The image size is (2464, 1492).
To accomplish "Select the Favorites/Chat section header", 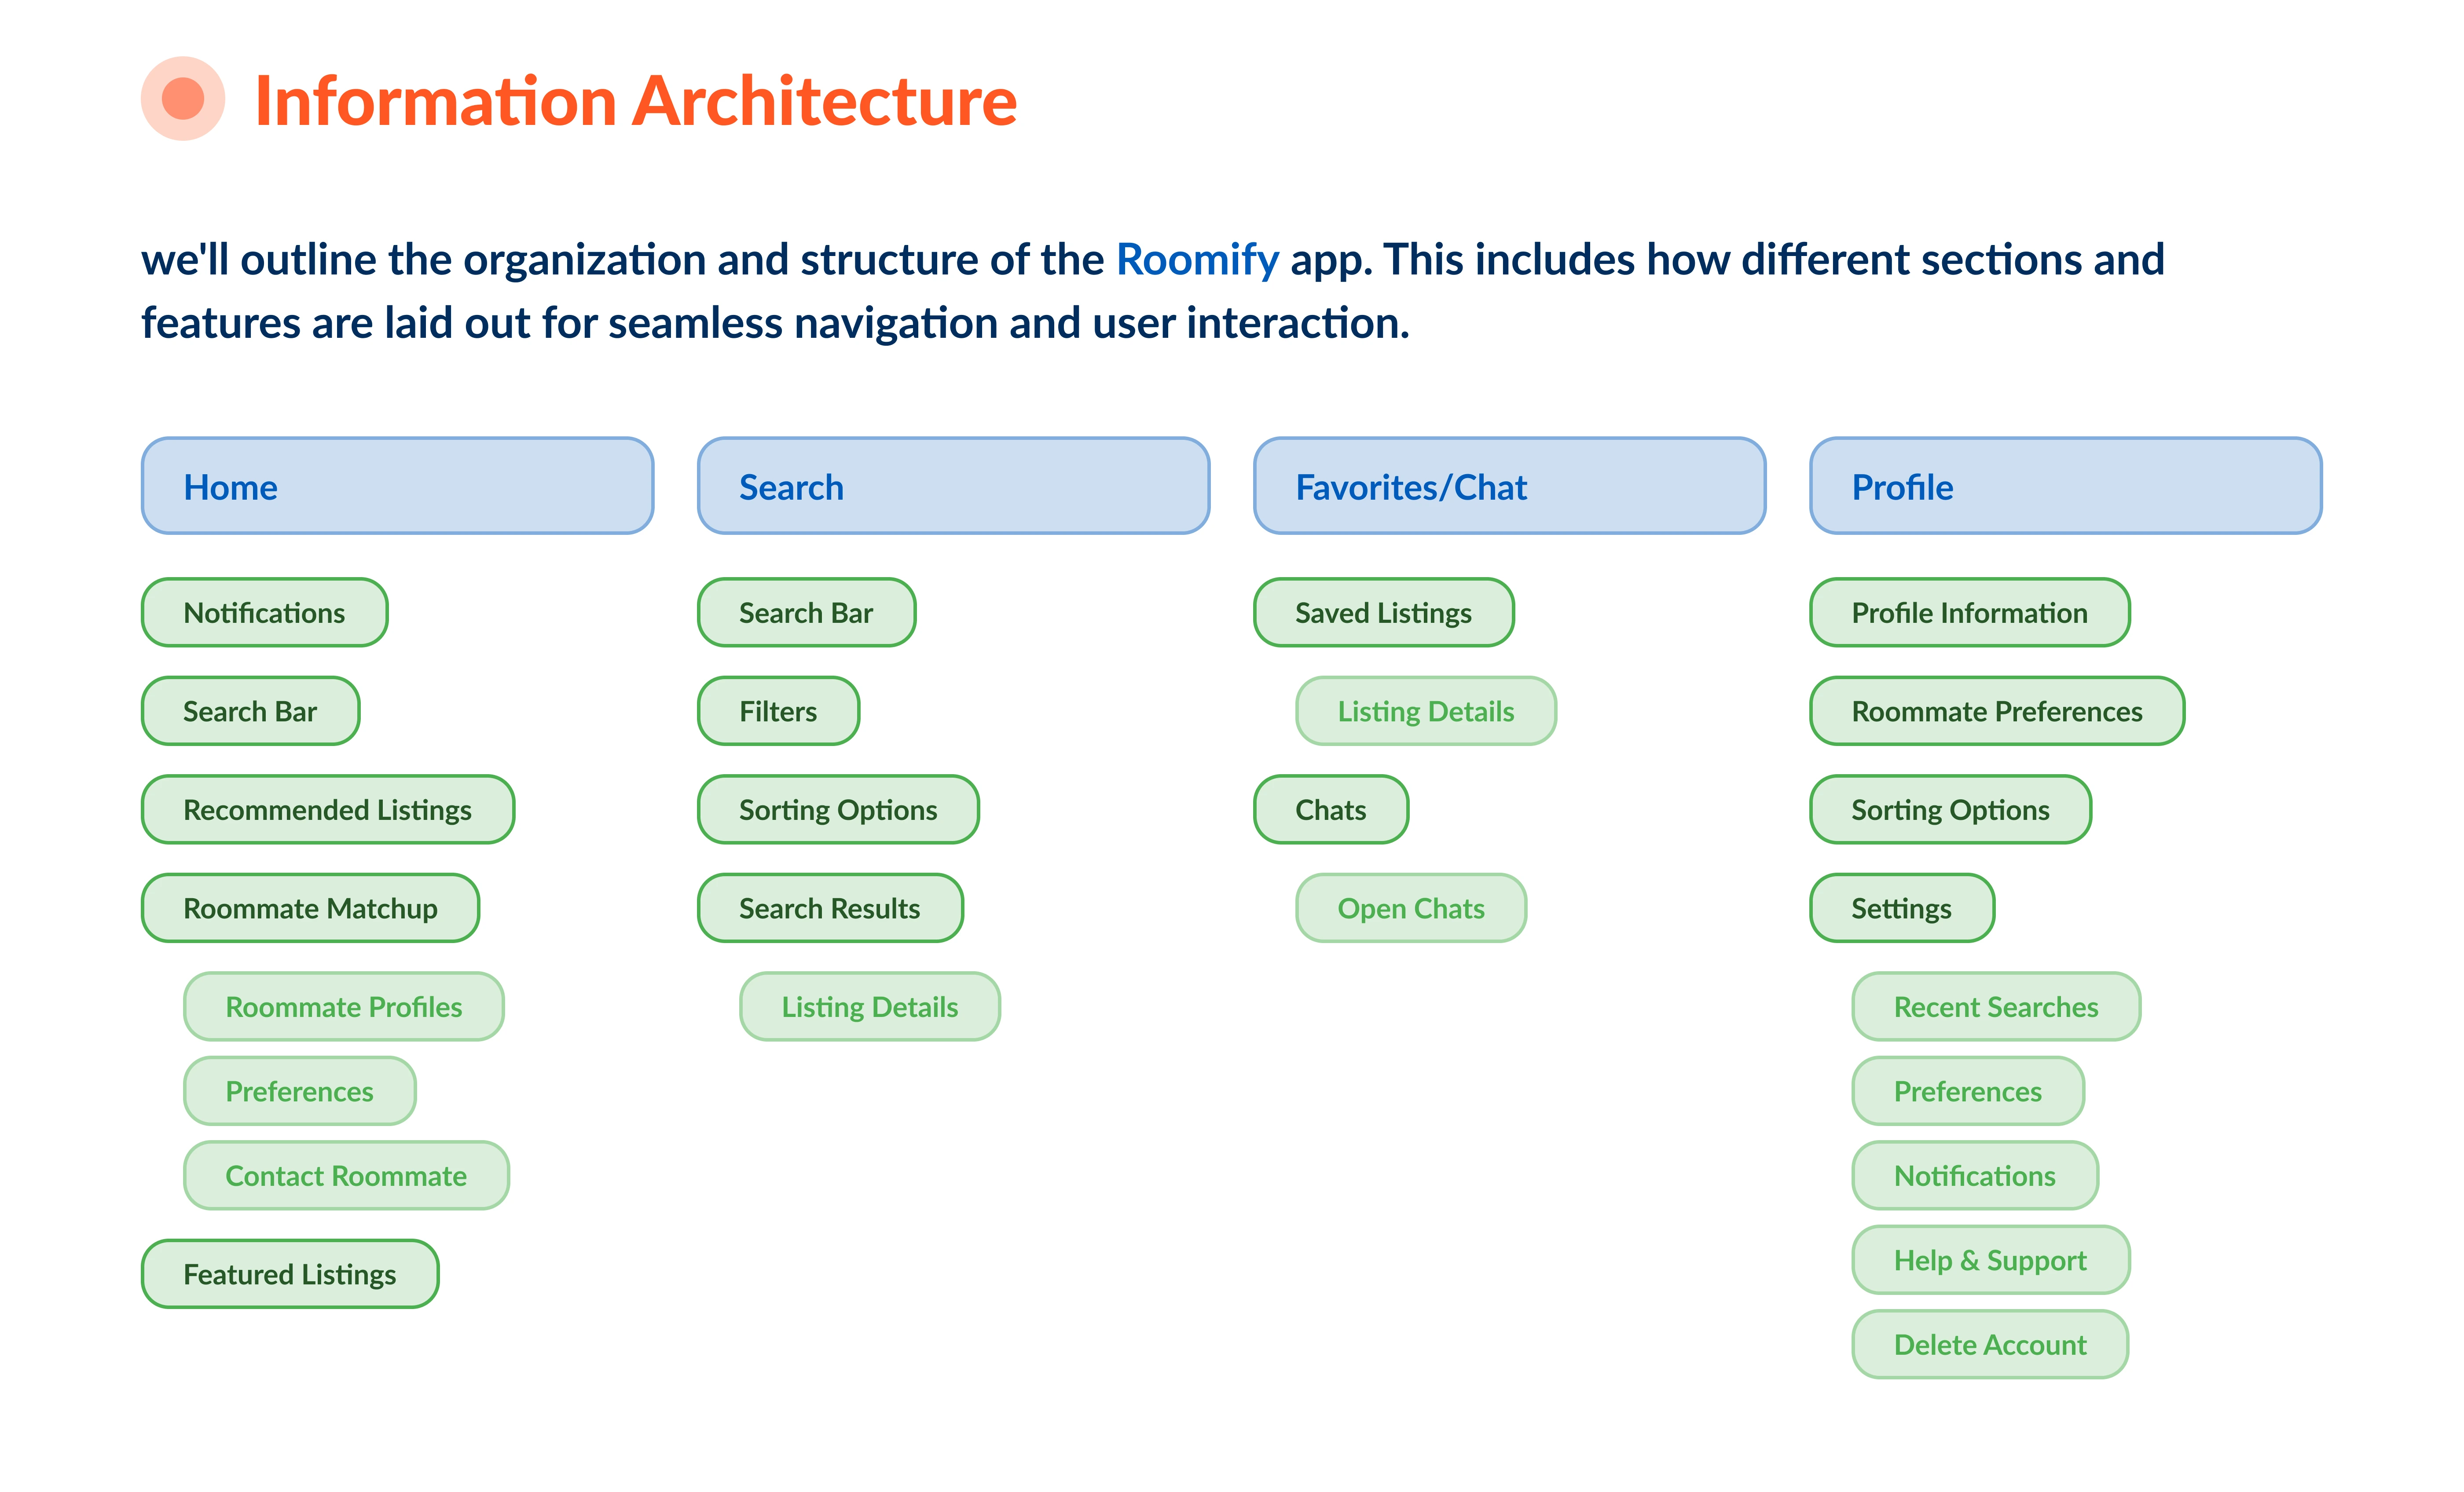I will 1509,486.
